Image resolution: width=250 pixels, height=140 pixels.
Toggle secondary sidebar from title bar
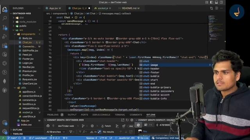tap(221, 2)
